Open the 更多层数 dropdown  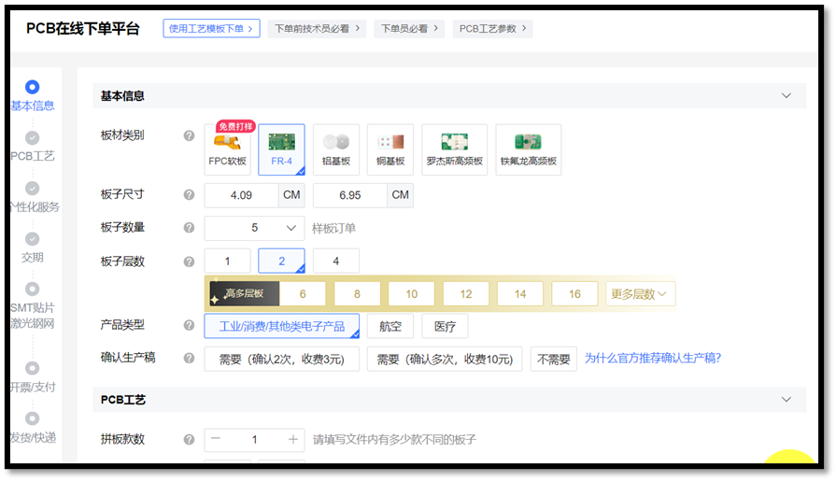point(641,294)
